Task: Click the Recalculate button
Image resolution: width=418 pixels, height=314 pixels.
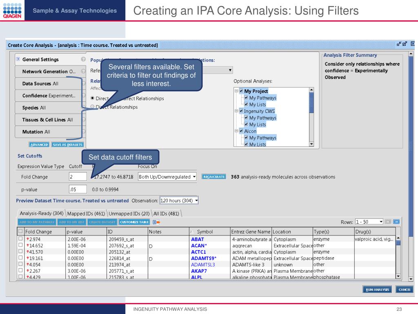Action: click(x=213, y=177)
